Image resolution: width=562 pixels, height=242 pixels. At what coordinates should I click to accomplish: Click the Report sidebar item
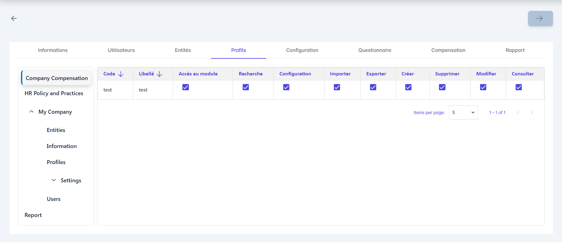33,215
